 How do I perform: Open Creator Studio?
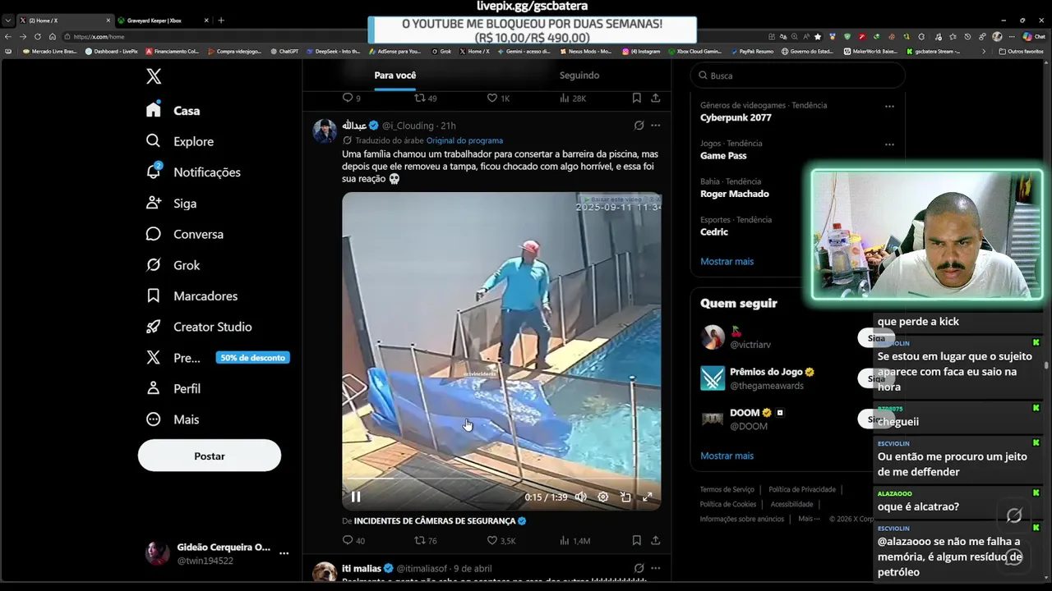[x=200, y=327]
